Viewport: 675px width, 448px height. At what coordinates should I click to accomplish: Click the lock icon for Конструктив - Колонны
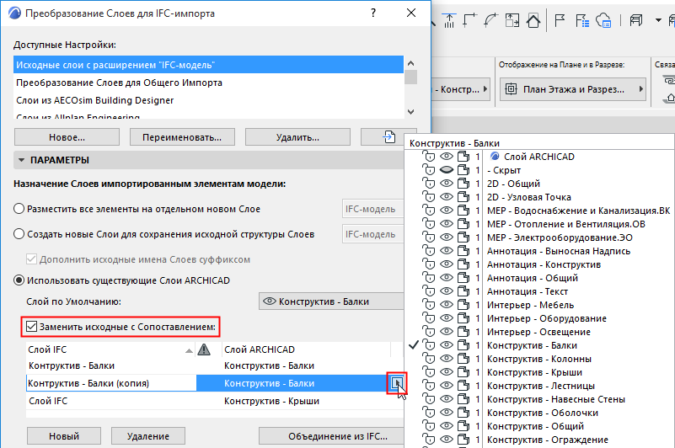coord(429,359)
